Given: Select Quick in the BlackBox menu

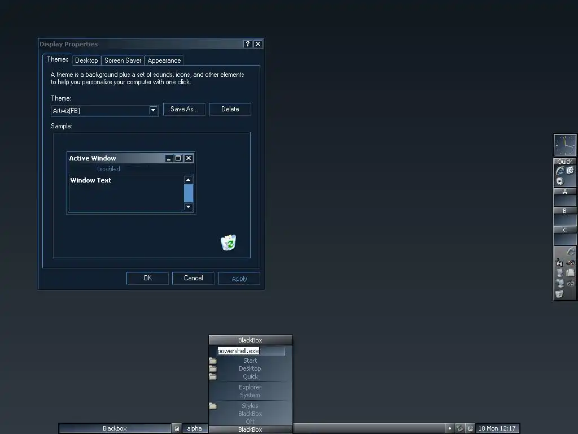Looking at the screenshot, I should click(x=250, y=376).
